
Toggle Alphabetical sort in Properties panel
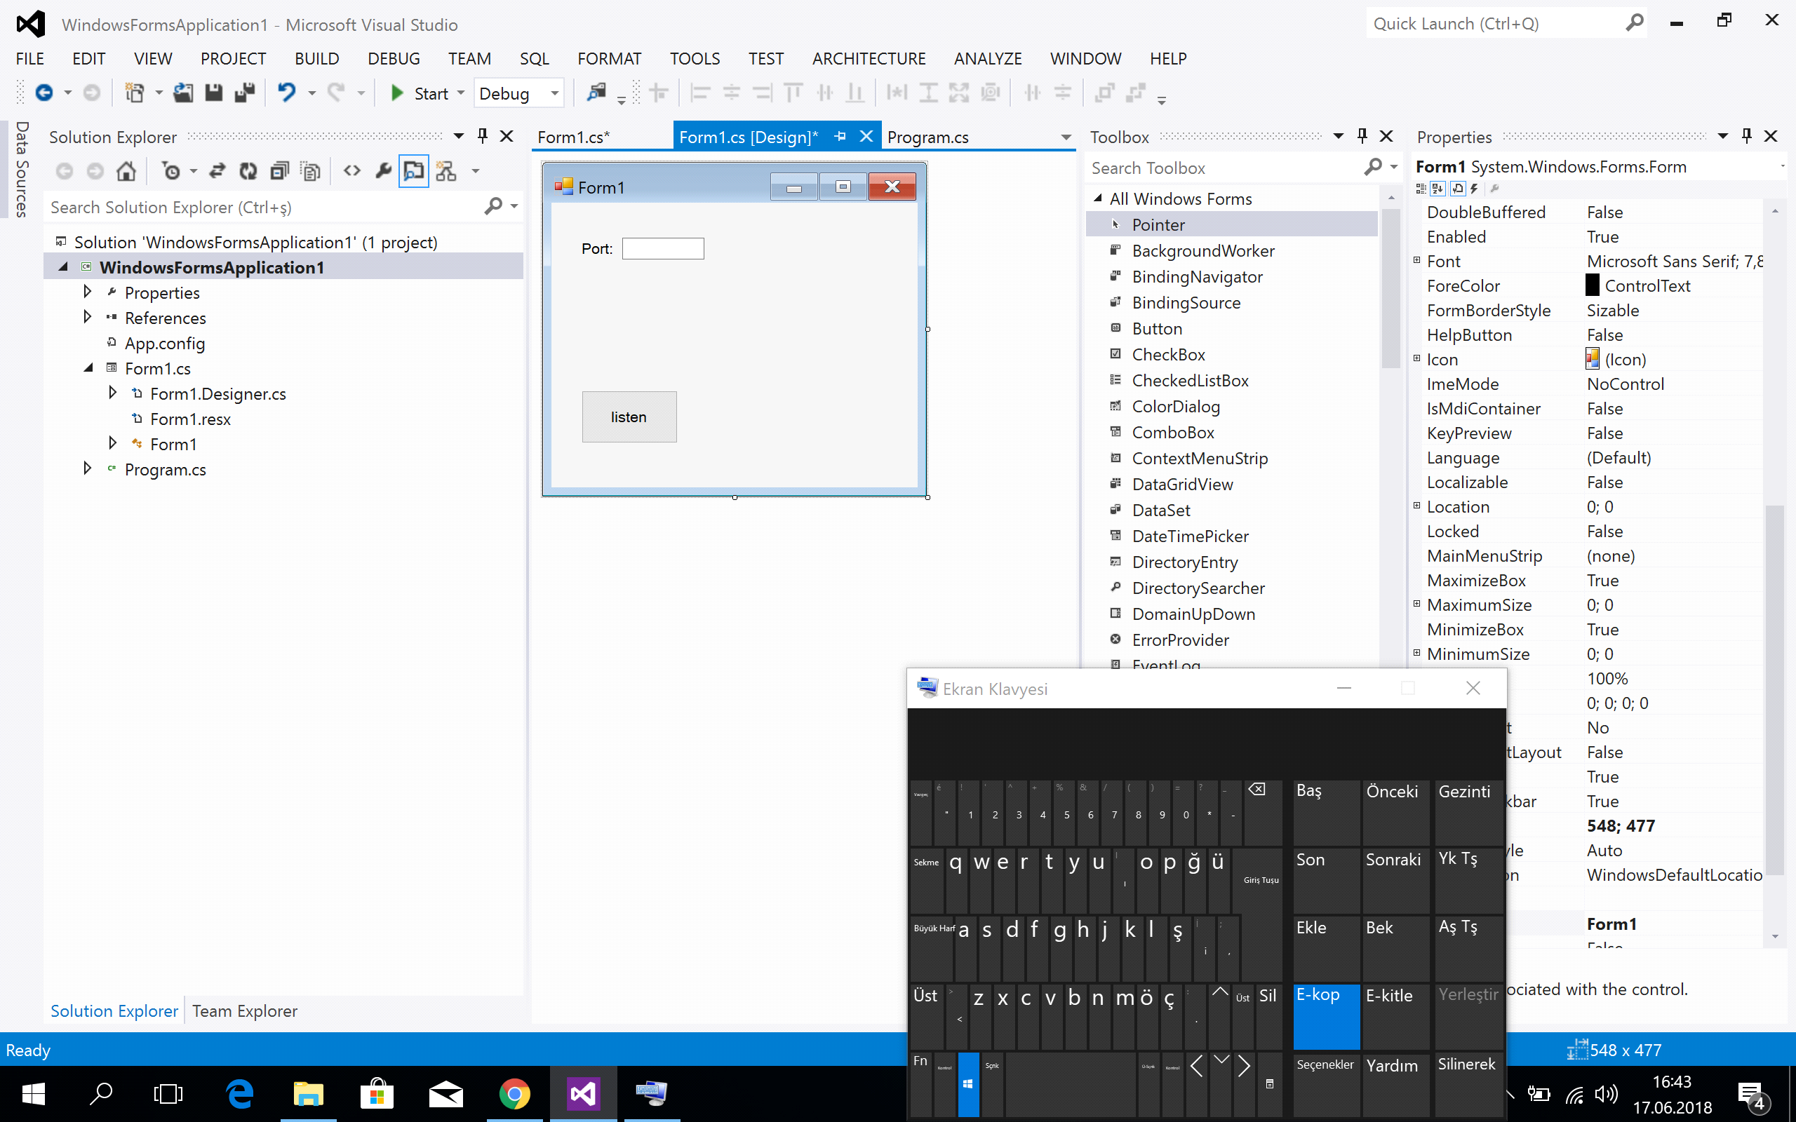[x=1438, y=189]
